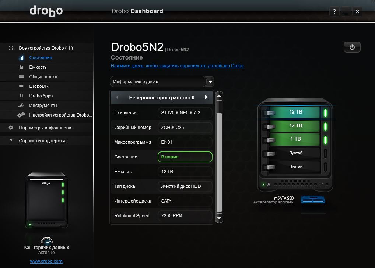Select the first Пустой drive bay
Image resolution: width=375 pixels, height=268 pixels.
pos(295,153)
